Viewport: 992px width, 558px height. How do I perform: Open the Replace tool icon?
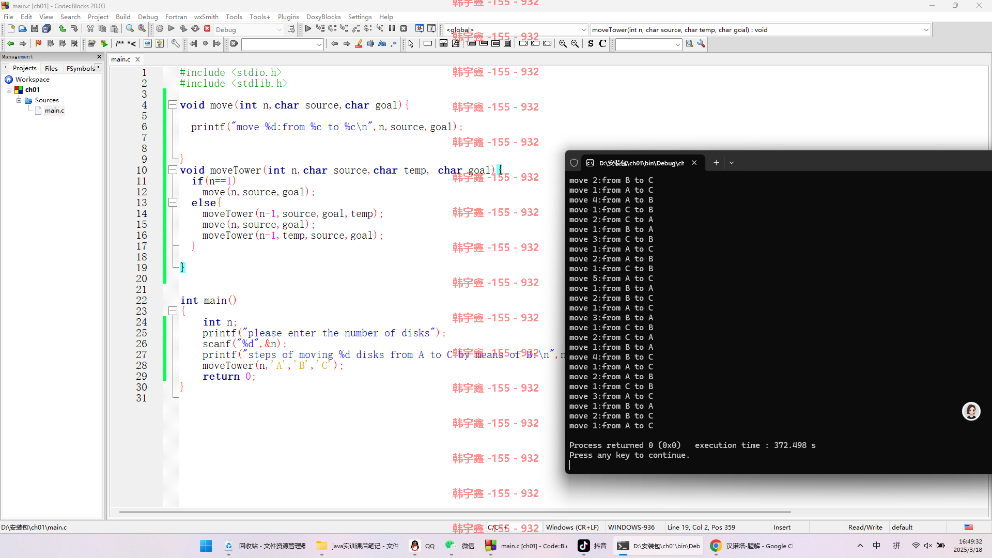(x=142, y=29)
